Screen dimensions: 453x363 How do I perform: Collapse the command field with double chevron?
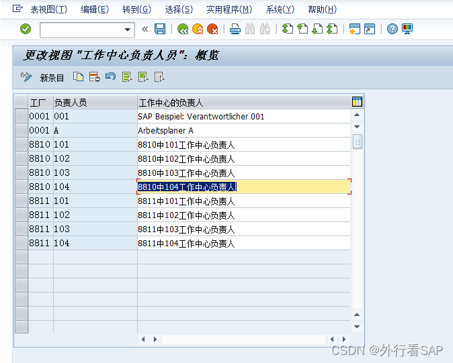click(145, 29)
